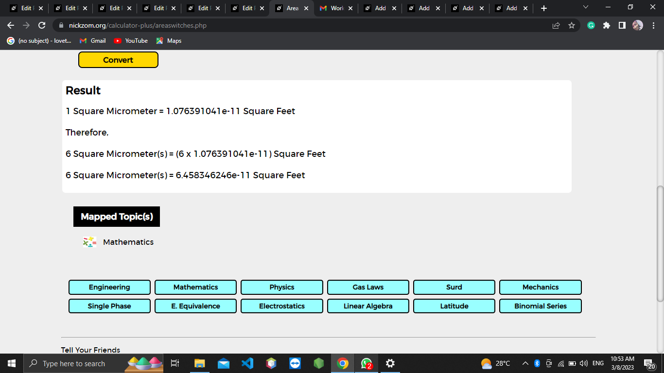Open the Mechanics topic button
This screenshot has height=373, width=664.
coord(541,287)
